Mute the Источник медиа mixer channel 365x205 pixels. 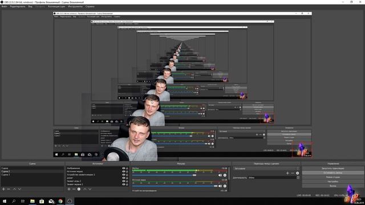pyautogui.click(x=220, y=186)
